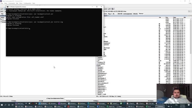Open the notification center icon in tray
The width and height of the screenshot is (192, 108).
point(189,105)
